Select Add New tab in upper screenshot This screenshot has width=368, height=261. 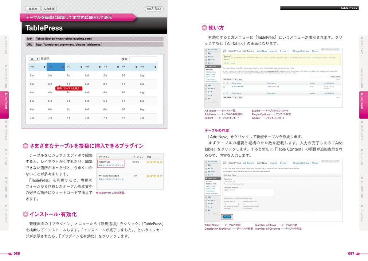point(262,51)
